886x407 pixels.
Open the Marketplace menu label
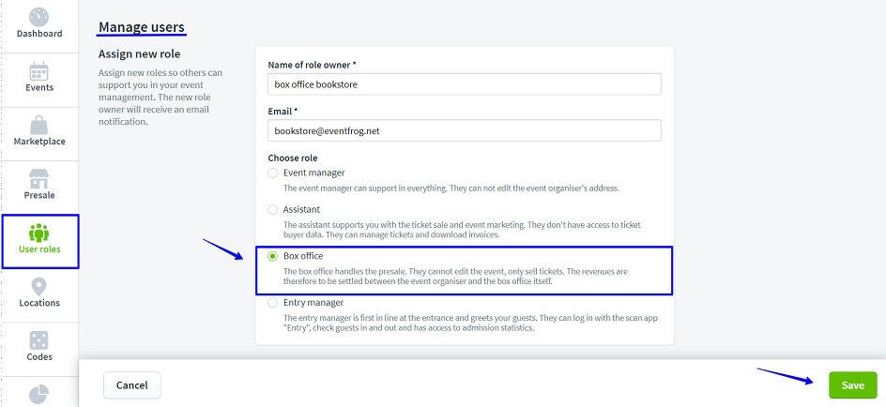[x=39, y=142]
